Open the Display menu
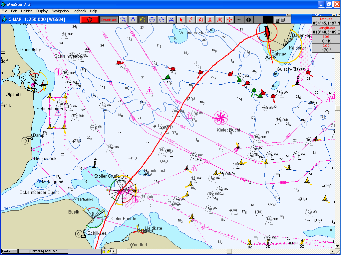This screenshot has width=341, height=255. tap(42, 11)
